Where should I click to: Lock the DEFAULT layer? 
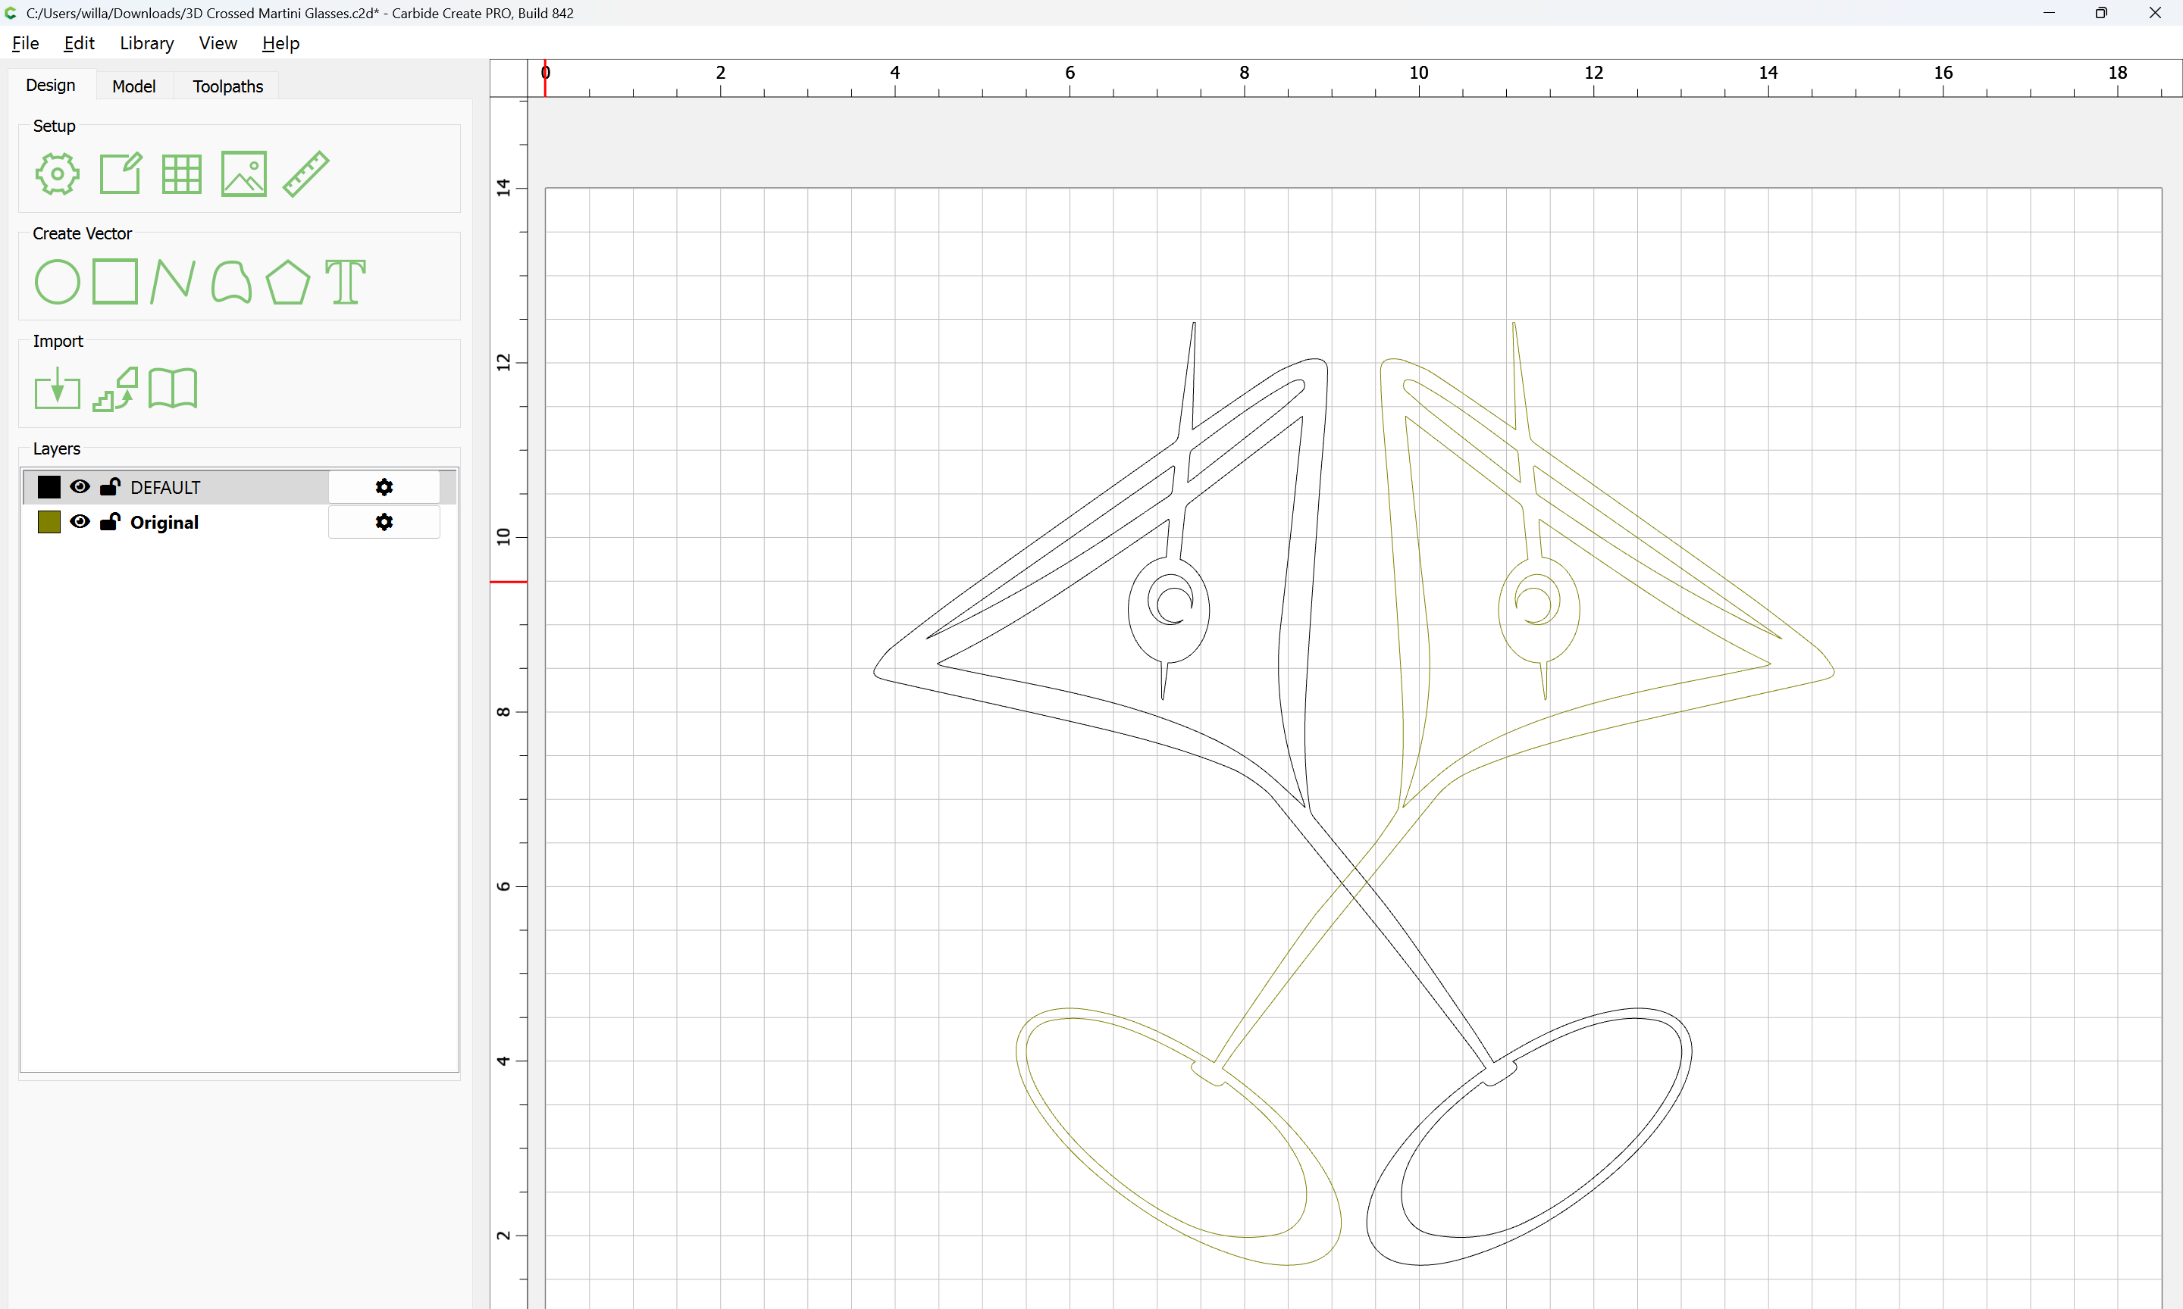[111, 487]
